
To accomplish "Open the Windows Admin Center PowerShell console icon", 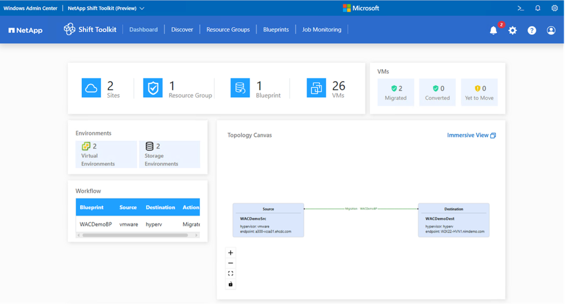I will pyautogui.click(x=520, y=9).
